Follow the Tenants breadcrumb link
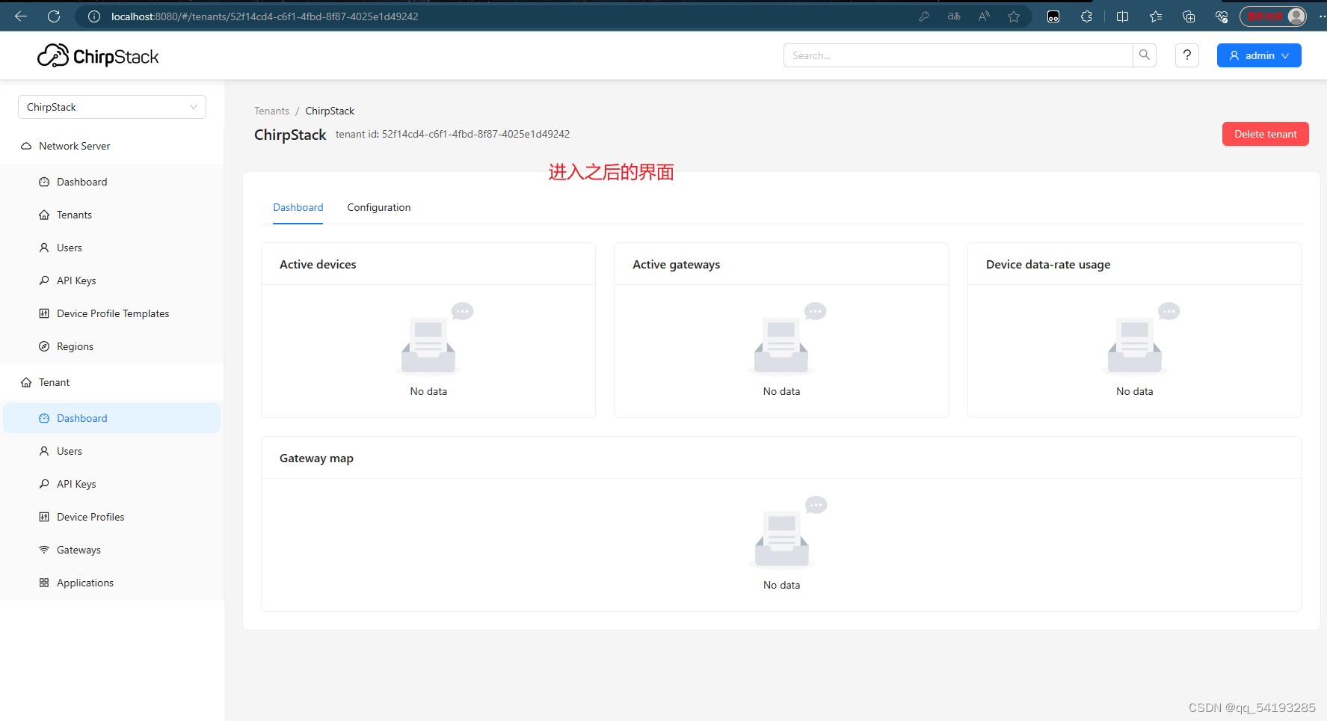The width and height of the screenshot is (1327, 721). [x=271, y=111]
